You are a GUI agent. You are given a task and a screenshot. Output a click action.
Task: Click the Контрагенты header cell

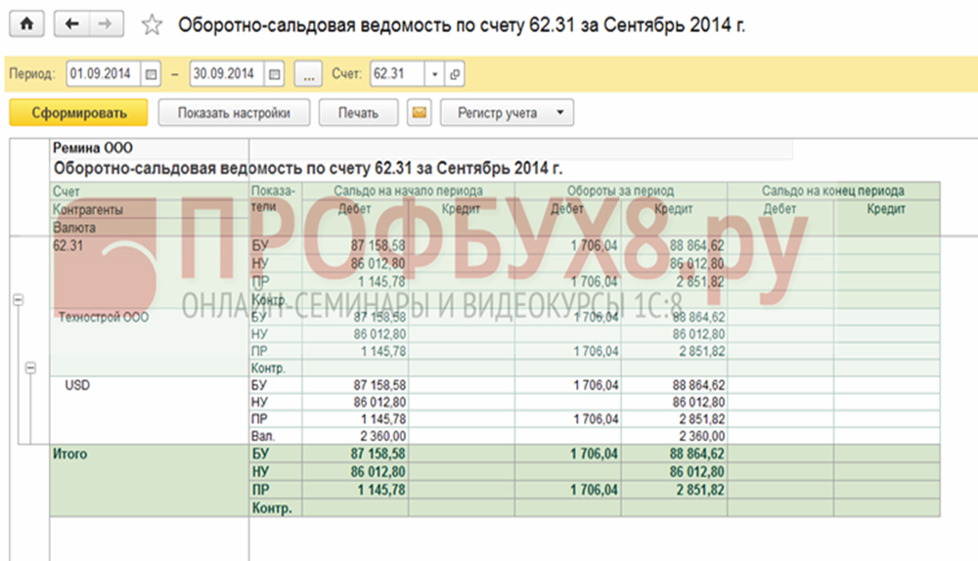pyautogui.click(x=150, y=209)
